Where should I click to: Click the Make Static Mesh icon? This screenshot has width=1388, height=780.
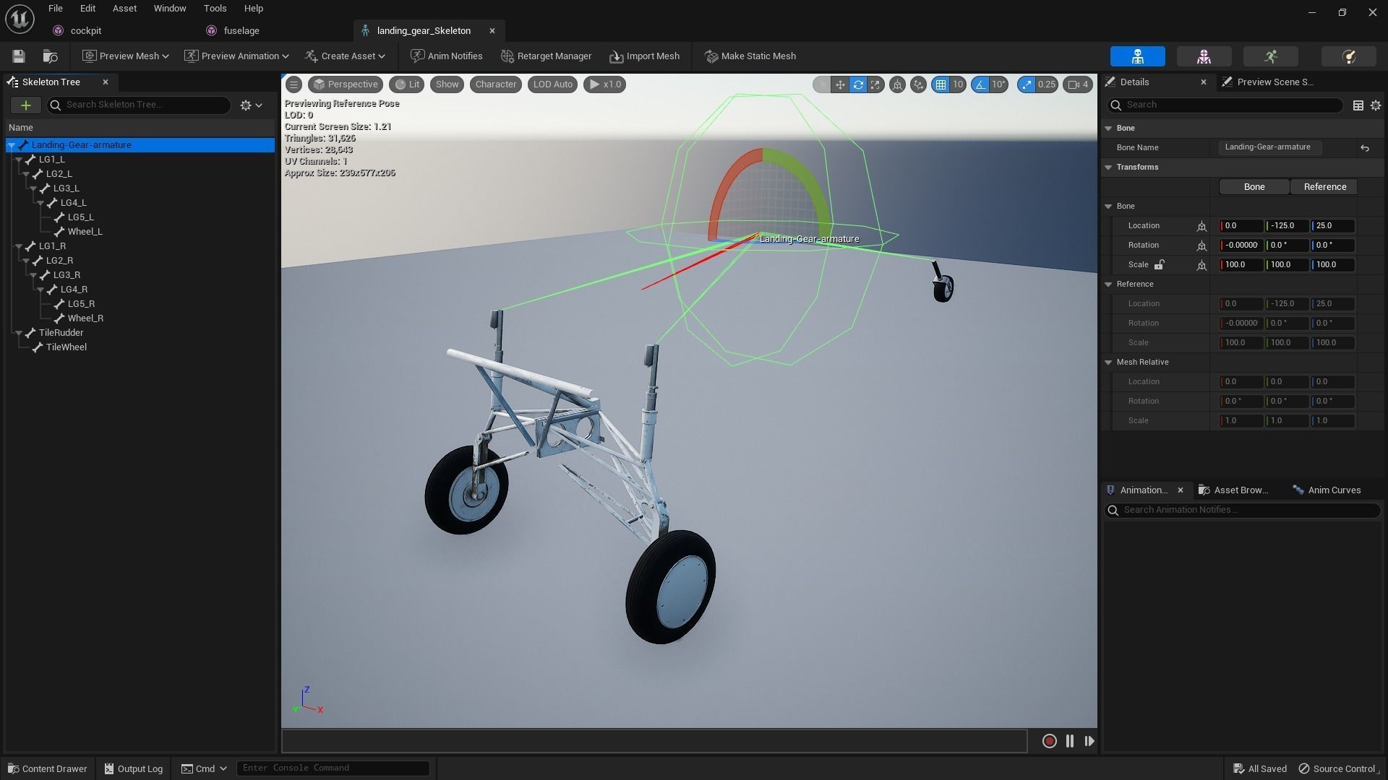(x=711, y=56)
